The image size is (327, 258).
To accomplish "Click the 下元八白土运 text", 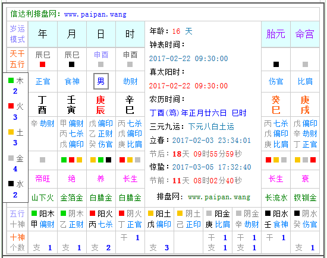I will [211, 126].
